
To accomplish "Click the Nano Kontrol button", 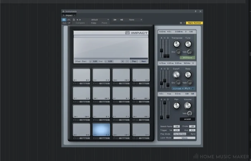I will (194, 23).
